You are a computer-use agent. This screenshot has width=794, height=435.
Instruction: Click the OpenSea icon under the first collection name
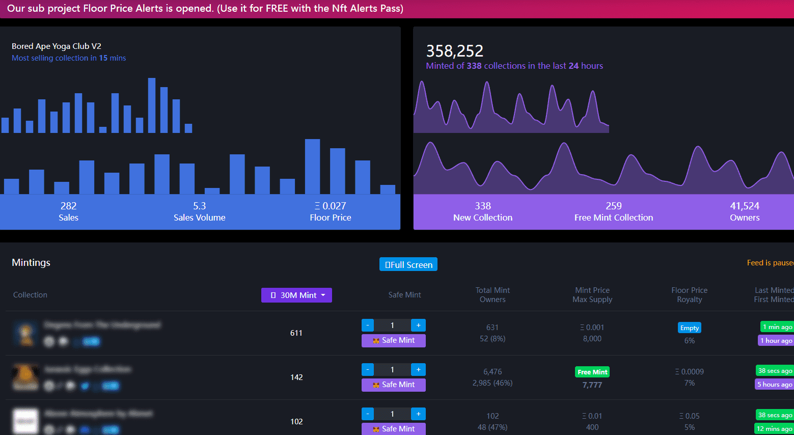(x=49, y=341)
